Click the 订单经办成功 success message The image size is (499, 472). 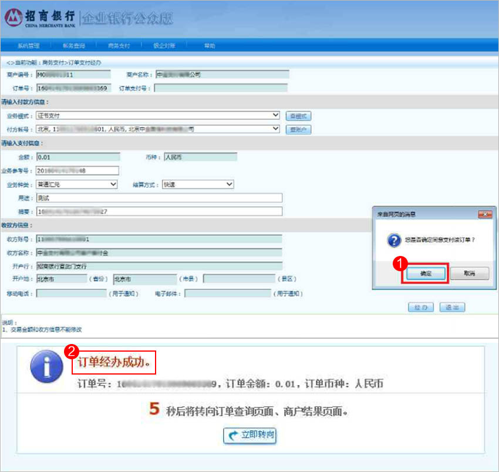tap(114, 362)
